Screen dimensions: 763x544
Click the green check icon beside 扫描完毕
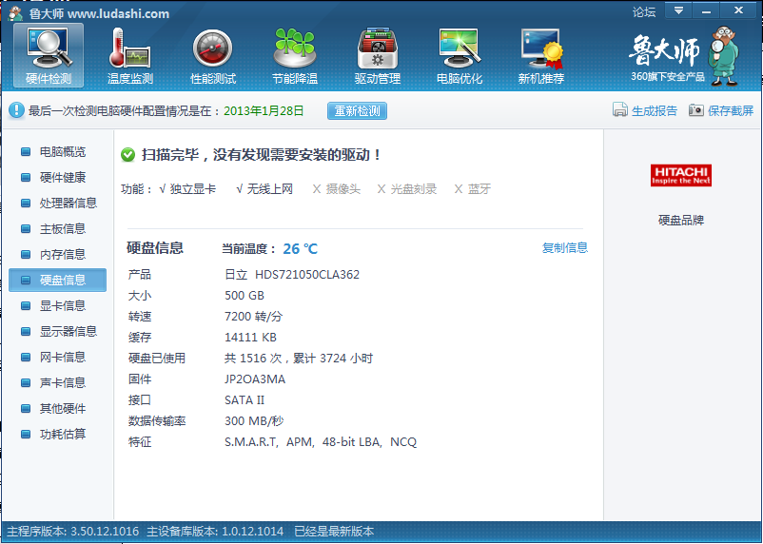(128, 155)
